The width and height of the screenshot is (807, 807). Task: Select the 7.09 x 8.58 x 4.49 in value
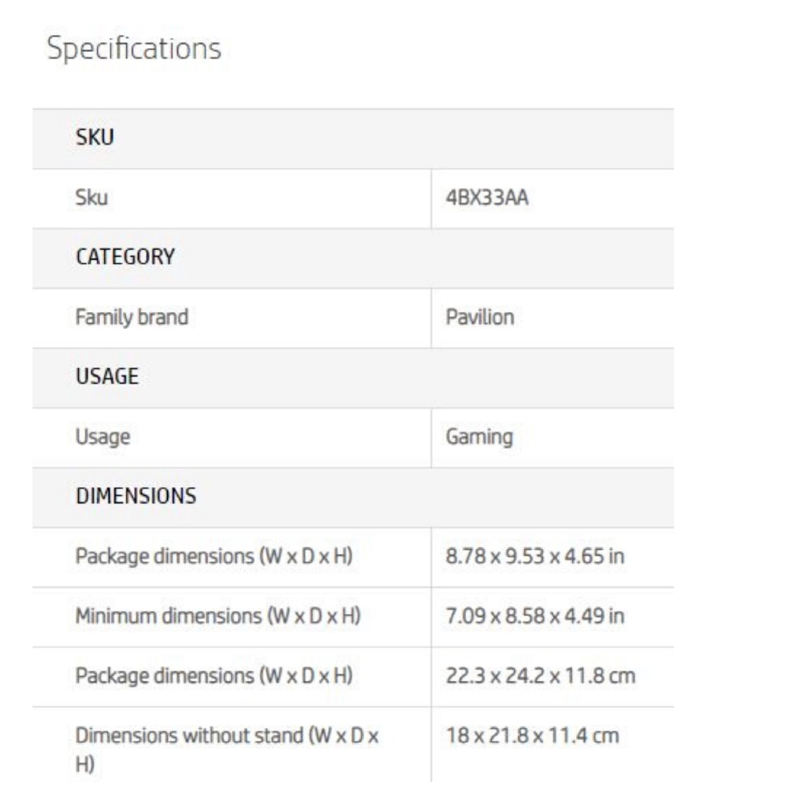(x=535, y=616)
